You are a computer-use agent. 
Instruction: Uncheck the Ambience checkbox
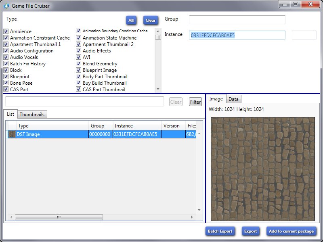(x=6, y=31)
